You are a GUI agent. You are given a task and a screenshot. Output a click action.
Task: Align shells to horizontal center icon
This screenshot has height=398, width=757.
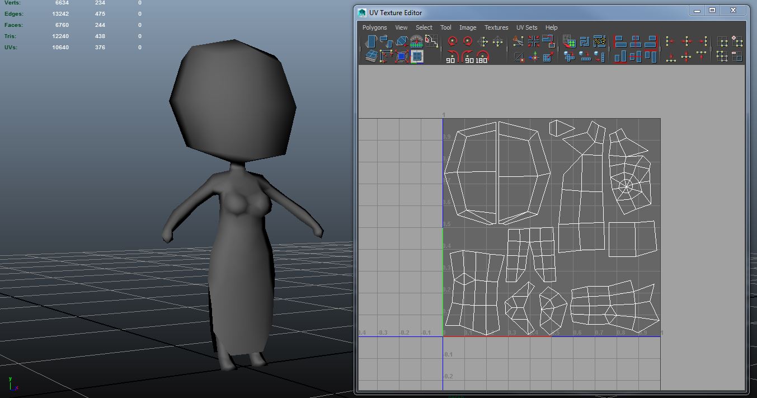pyautogui.click(x=636, y=41)
